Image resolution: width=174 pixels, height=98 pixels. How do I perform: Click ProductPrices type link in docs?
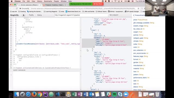142,20
